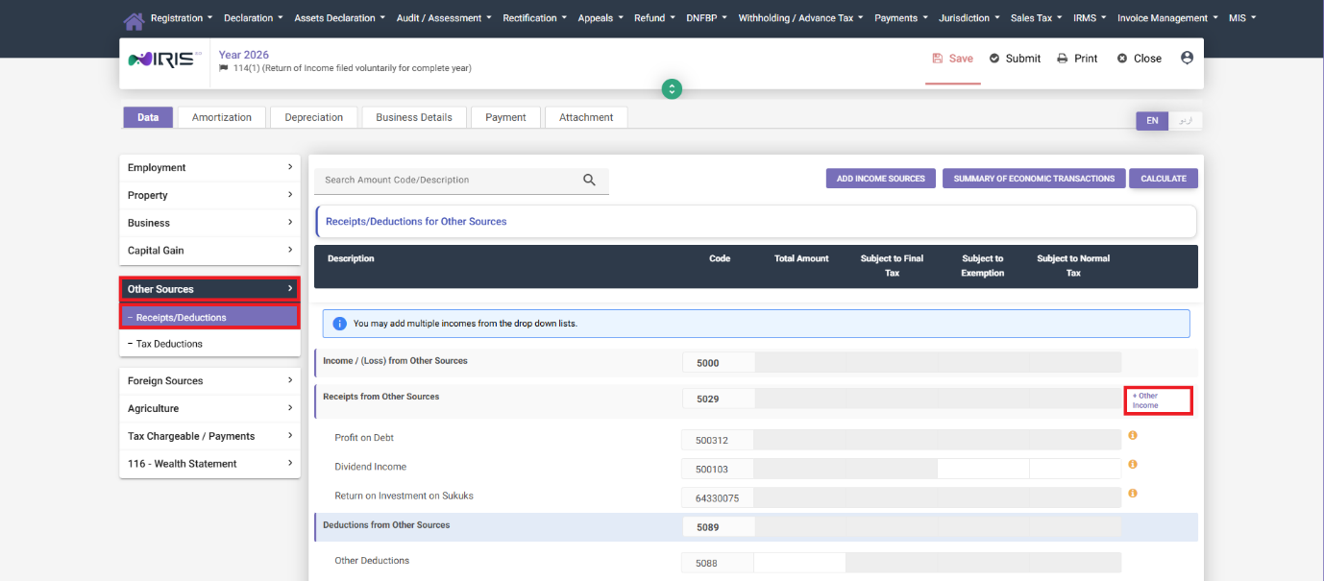
Task: Open the Appeals menu
Action: (601, 18)
